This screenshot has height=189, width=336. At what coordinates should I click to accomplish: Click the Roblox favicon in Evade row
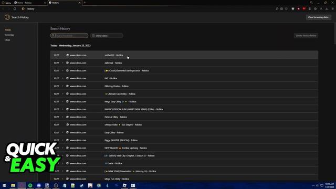tap(67, 163)
